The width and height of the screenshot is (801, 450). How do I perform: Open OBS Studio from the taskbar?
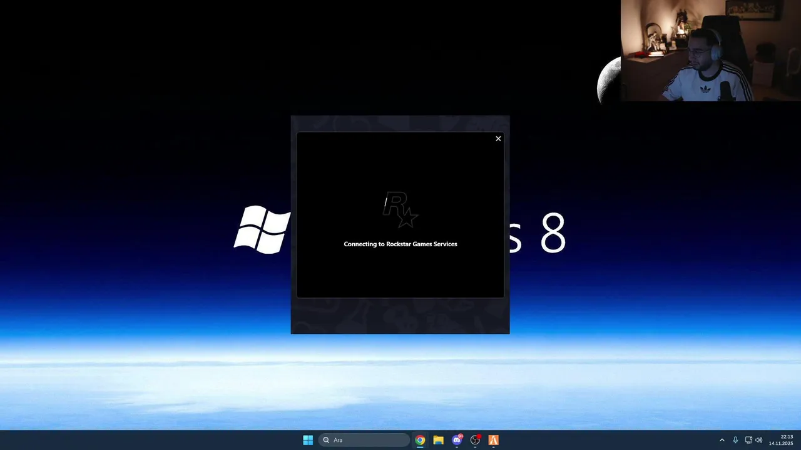(475, 440)
